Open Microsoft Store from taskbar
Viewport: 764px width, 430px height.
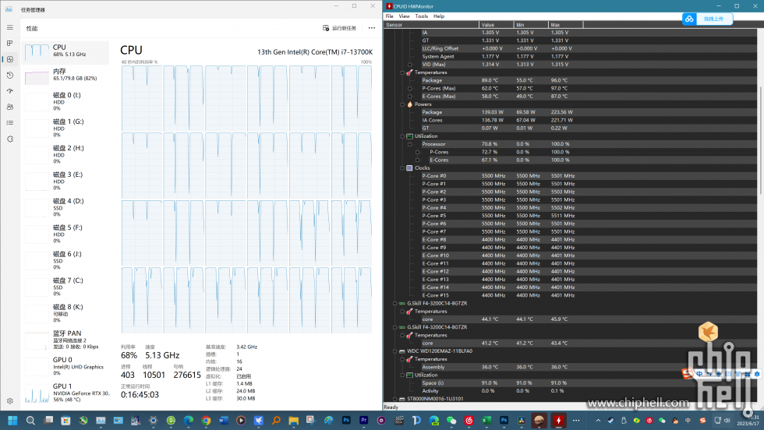pos(65,420)
